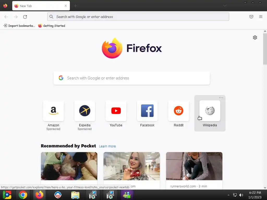Image resolution: width=267 pixels, height=200 pixels.
Task: Click the magnifier icon in the address bar
Action: [x=51, y=17]
